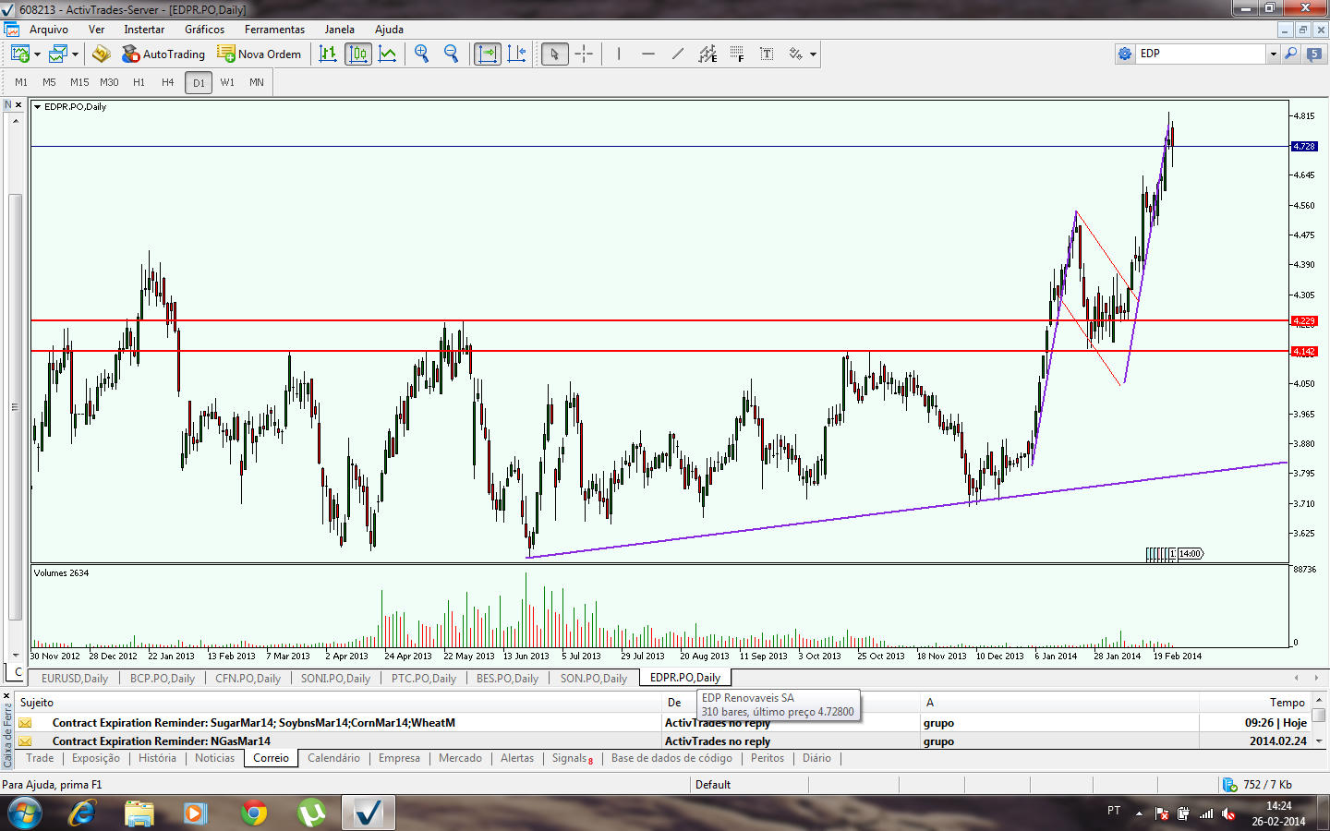Toggle AutoTrading on or off
Screen dimensions: 1330x831
click(163, 54)
